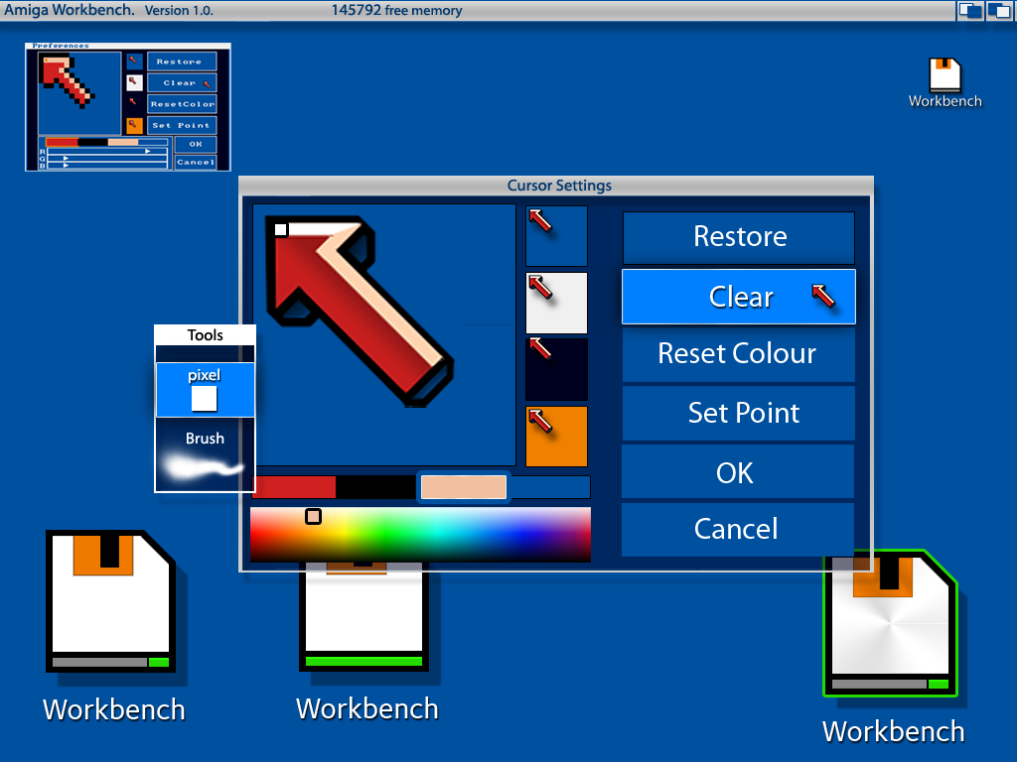Select the black palette colour

(376, 487)
